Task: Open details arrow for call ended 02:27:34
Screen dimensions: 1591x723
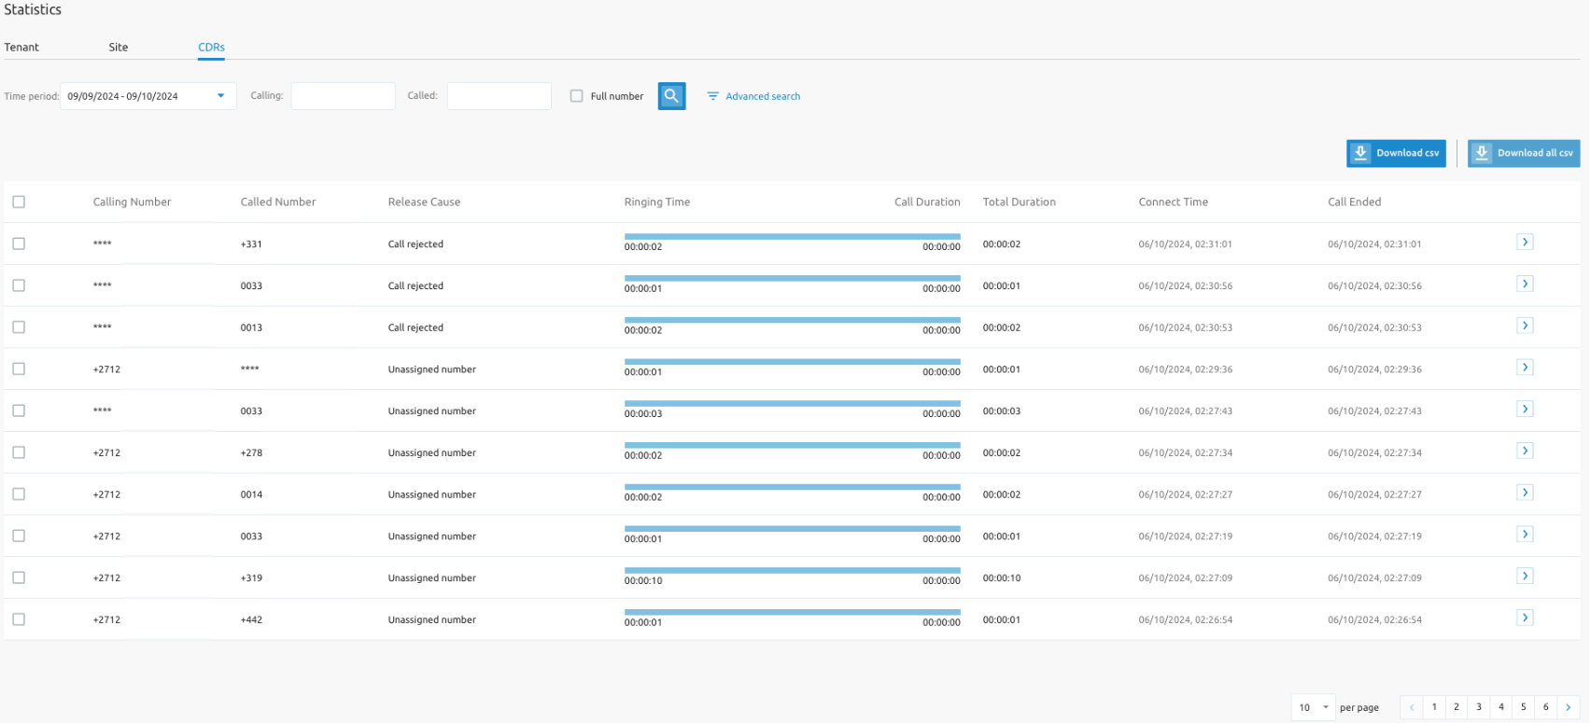Action: tap(1525, 451)
